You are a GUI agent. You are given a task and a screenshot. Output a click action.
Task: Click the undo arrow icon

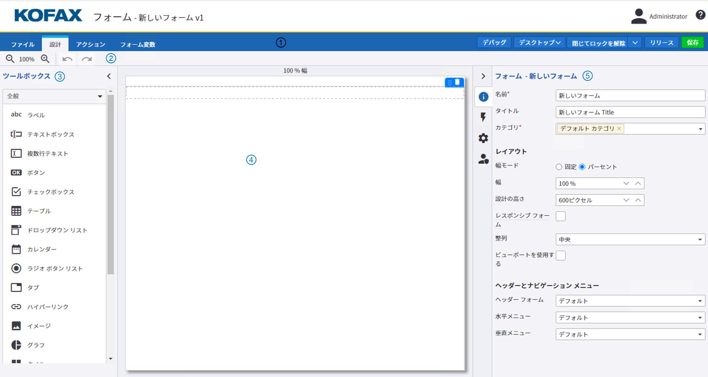[x=68, y=59]
